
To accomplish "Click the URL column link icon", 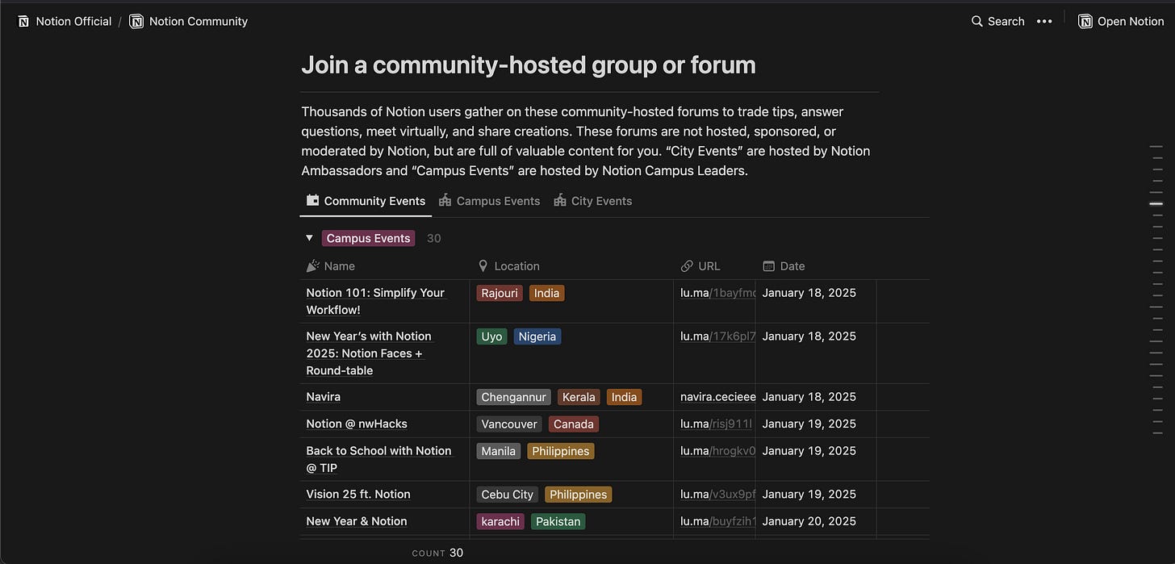I will pyautogui.click(x=687, y=265).
